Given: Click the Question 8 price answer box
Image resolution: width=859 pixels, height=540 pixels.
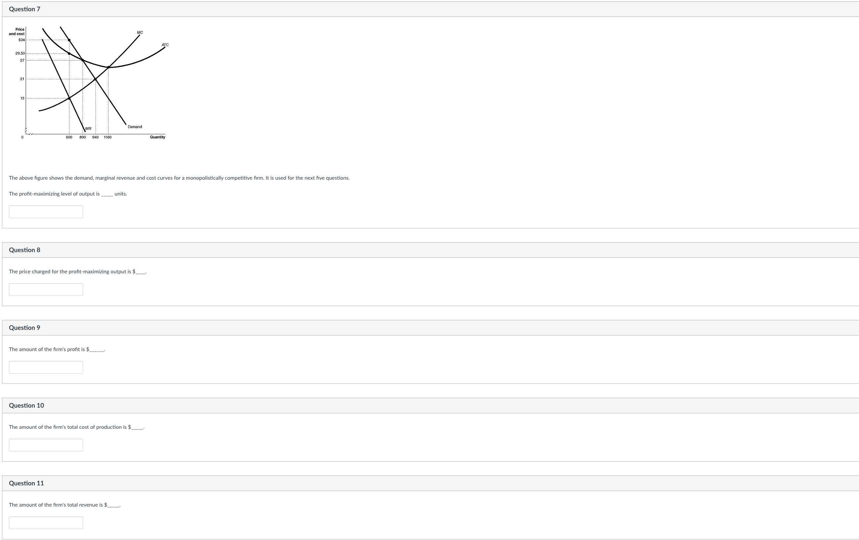Looking at the screenshot, I should coord(46,290).
